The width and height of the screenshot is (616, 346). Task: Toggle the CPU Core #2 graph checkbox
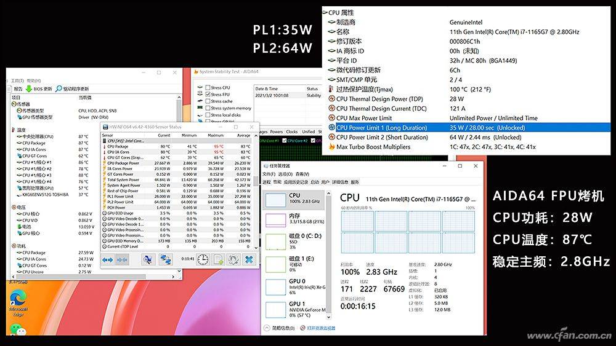pos(285,140)
